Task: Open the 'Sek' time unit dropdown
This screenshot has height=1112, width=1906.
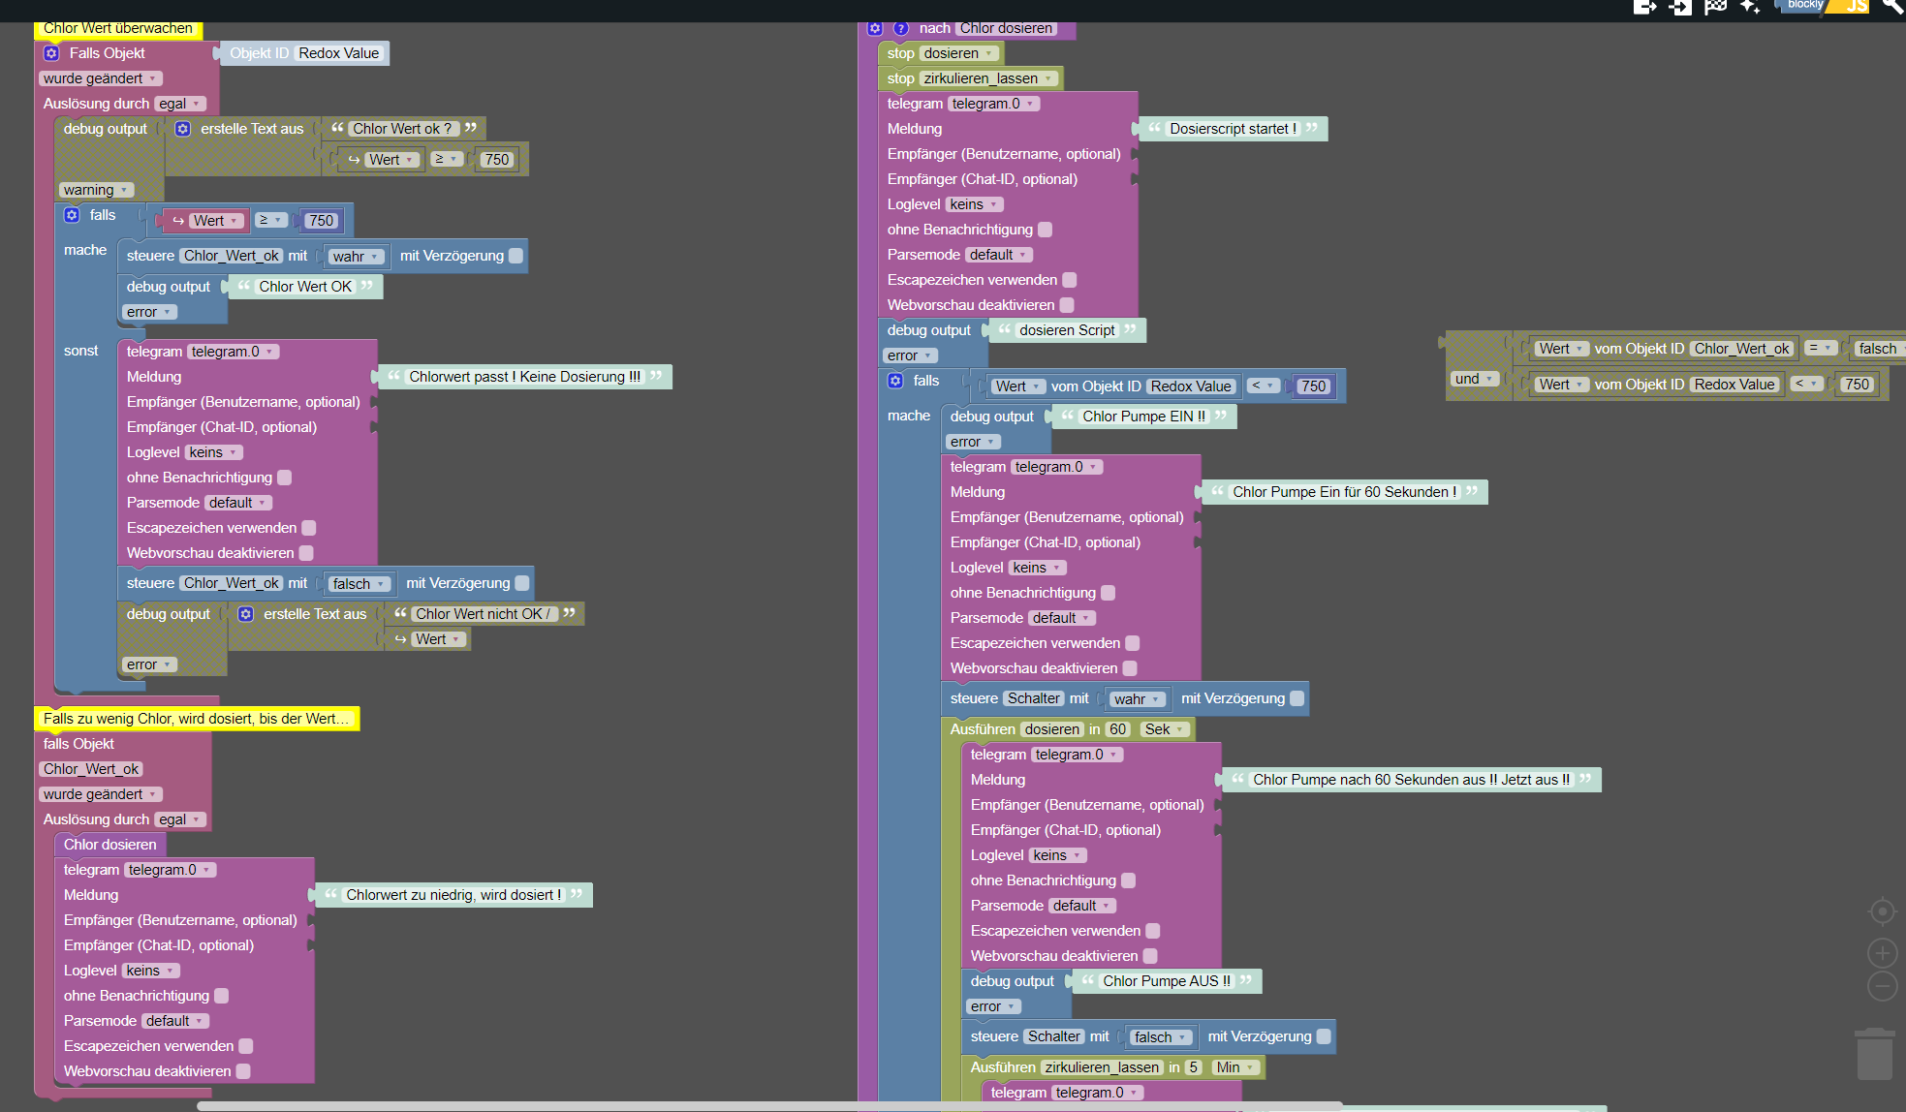Action: point(1164,729)
